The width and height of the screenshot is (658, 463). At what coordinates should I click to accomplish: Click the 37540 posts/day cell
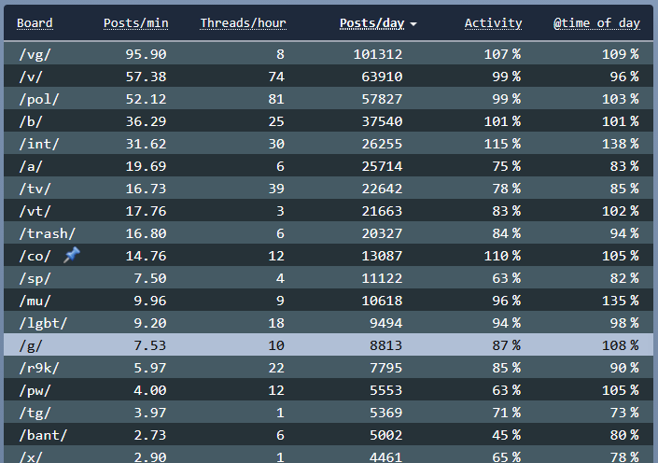pyautogui.click(x=382, y=121)
